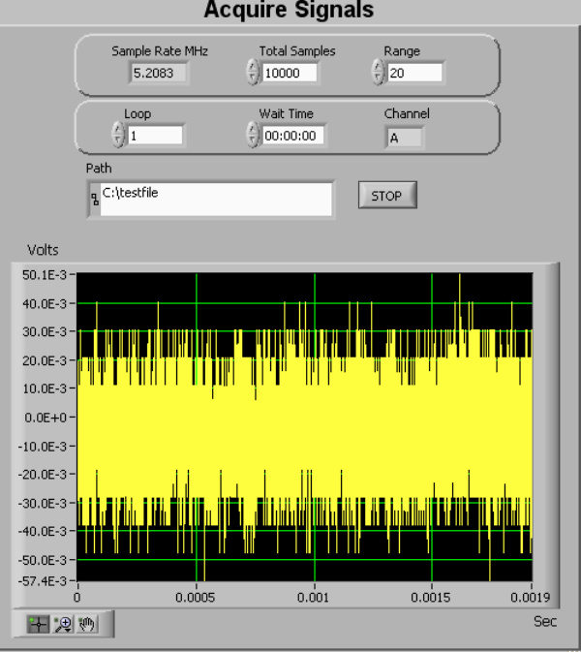
Task: Click the Volts axis label
Action: tap(43, 250)
